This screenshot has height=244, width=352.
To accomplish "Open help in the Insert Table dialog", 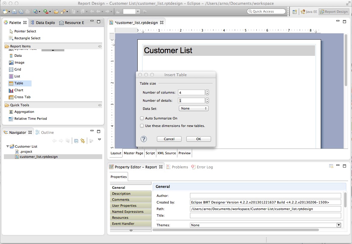I will [x=144, y=139].
